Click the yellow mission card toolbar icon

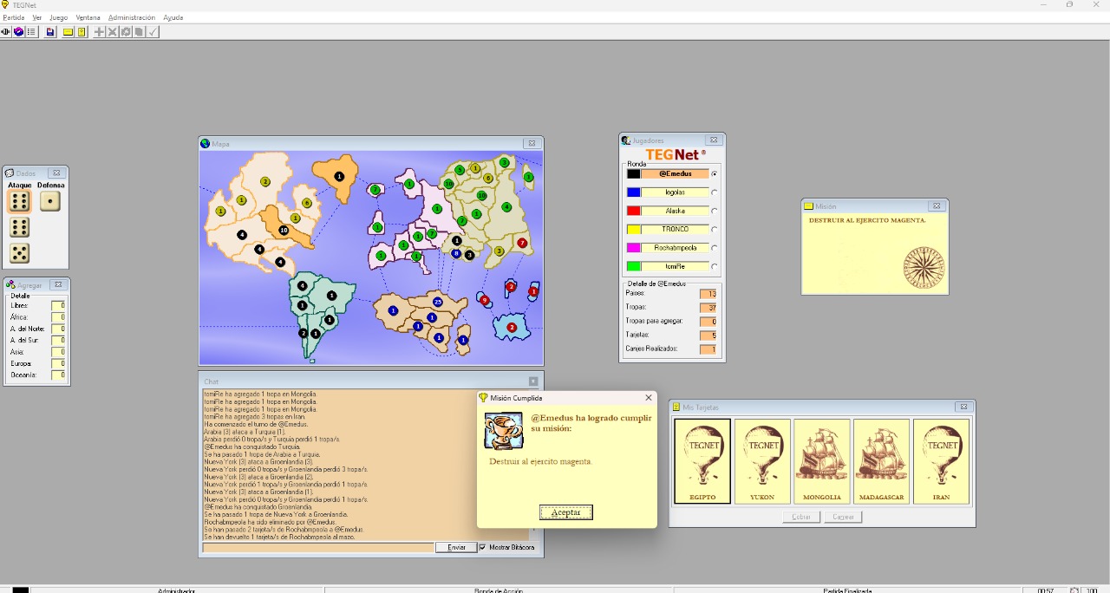(x=69, y=32)
